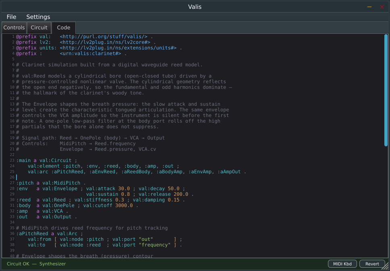Click 'val:Reed' on line 30
Viewport: 390px width, 271px height.
(54, 200)
